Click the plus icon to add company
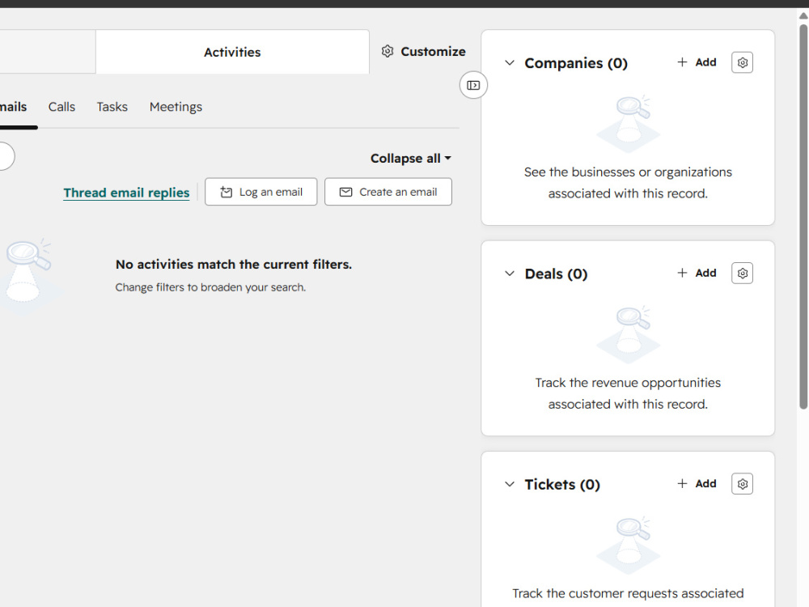Image resolution: width=809 pixels, height=607 pixels. click(x=682, y=62)
